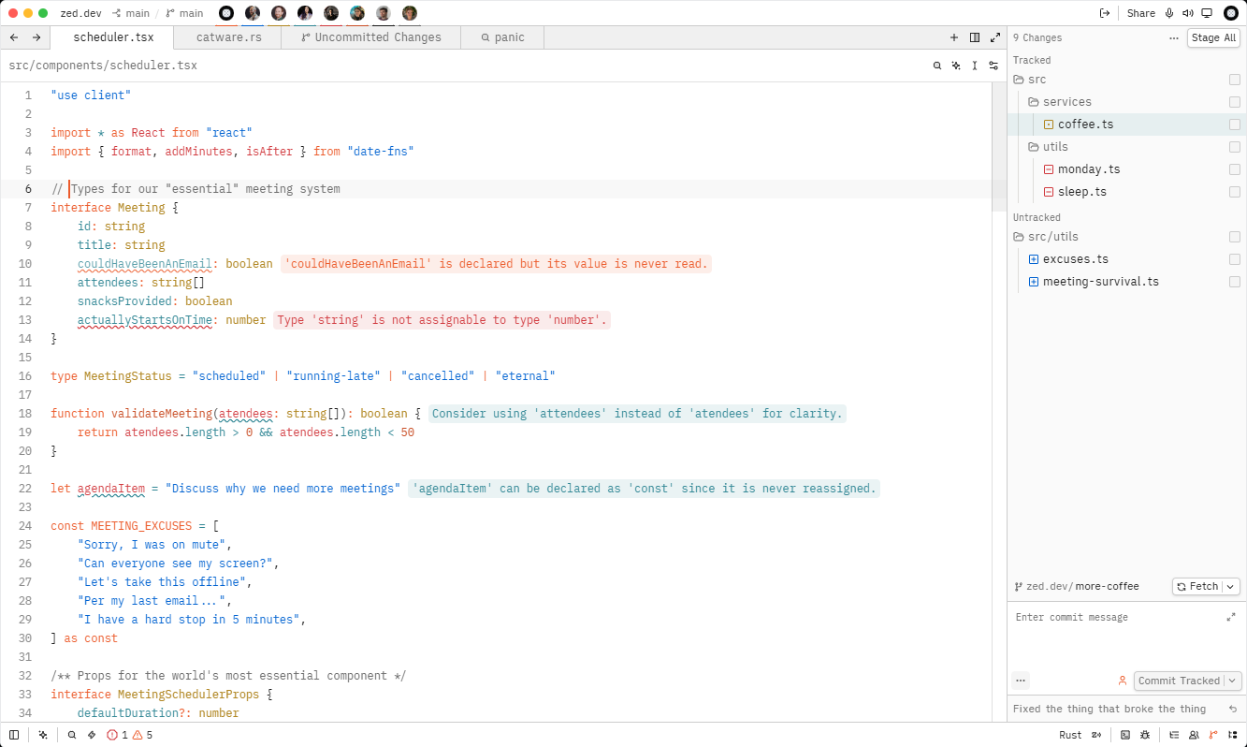The height and width of the screenshot is (747, 1247).
Task: Open the collaboration people icon in status bar
Action: pyautogui.click(x=1194, y=735)
